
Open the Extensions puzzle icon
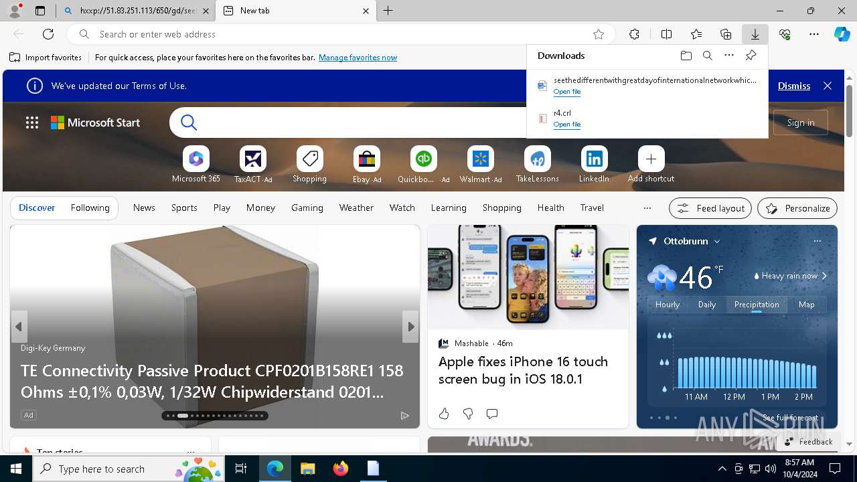pyautogui.click(x=634, y=34)
